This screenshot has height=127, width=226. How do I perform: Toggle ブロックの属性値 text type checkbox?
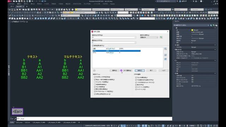[x=136, y=77]
